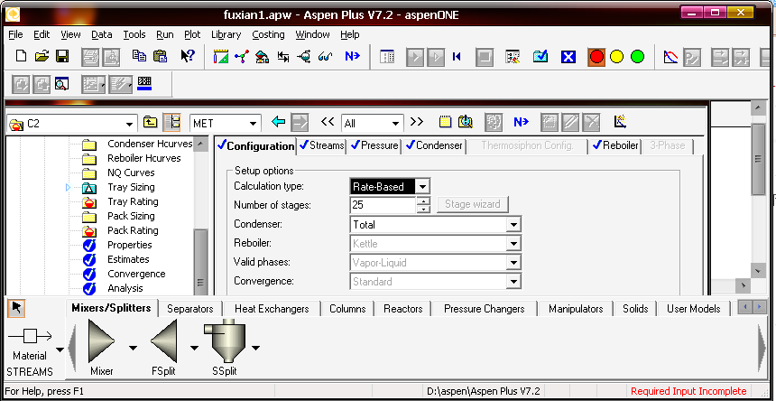Toggle the select mode arrow in model library

click(15, 309)
